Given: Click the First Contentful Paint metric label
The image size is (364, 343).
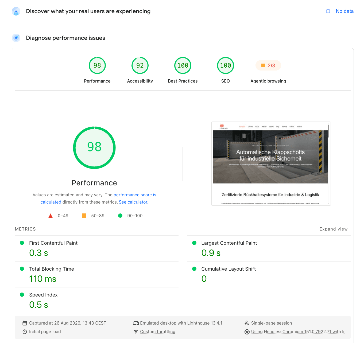Looking at the screenshot, I should click(x=53, y=243).
